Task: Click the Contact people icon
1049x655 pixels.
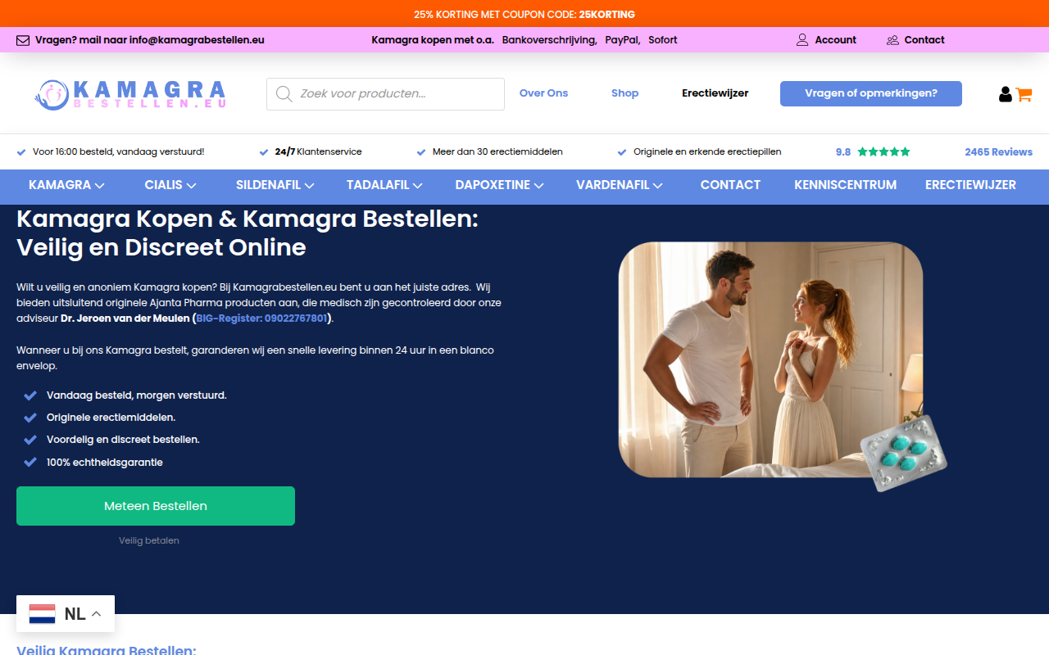Action: 892,40
